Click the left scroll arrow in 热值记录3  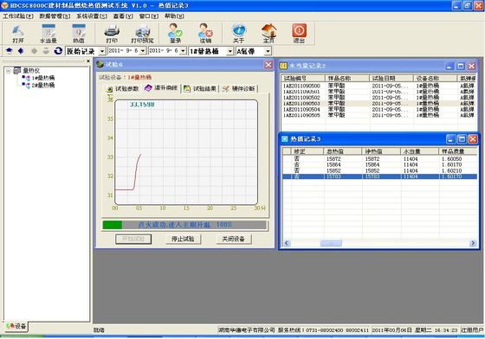[287, 243]
